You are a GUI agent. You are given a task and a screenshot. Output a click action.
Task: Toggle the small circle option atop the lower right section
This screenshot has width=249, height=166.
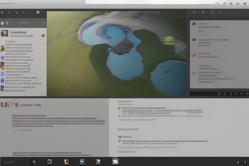point(120,108)
